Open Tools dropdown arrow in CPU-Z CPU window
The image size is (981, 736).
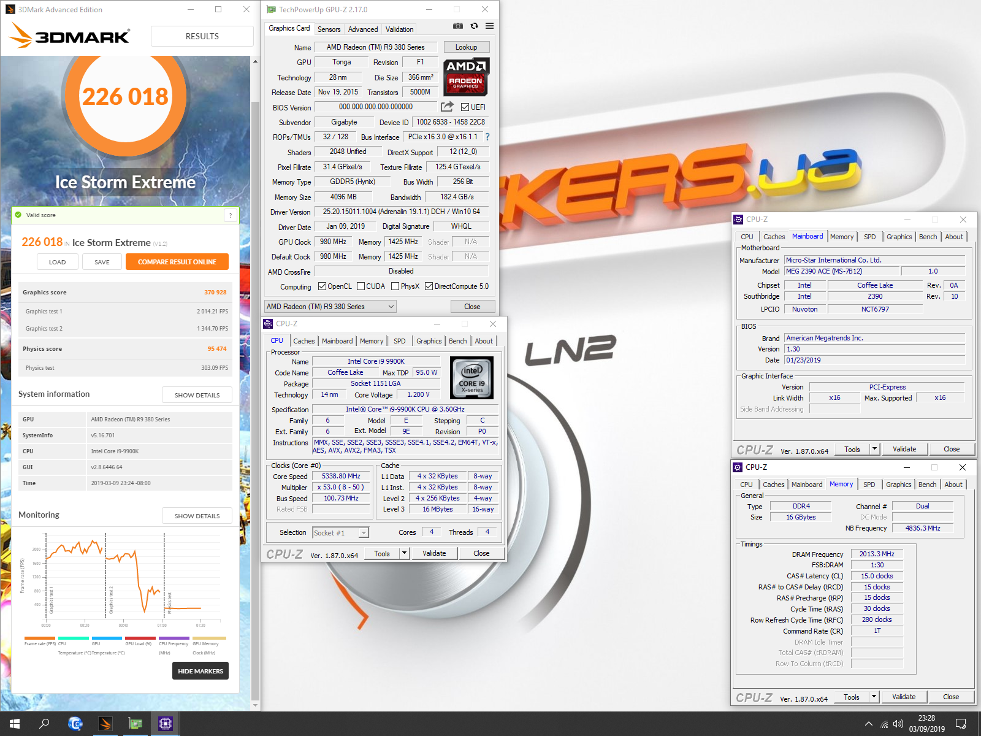pyautogui.click(x=404, y=553)
